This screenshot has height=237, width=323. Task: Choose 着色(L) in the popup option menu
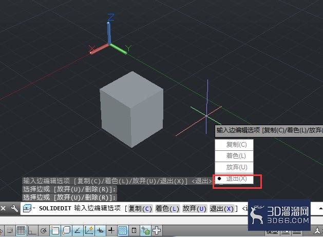[234, 156]
